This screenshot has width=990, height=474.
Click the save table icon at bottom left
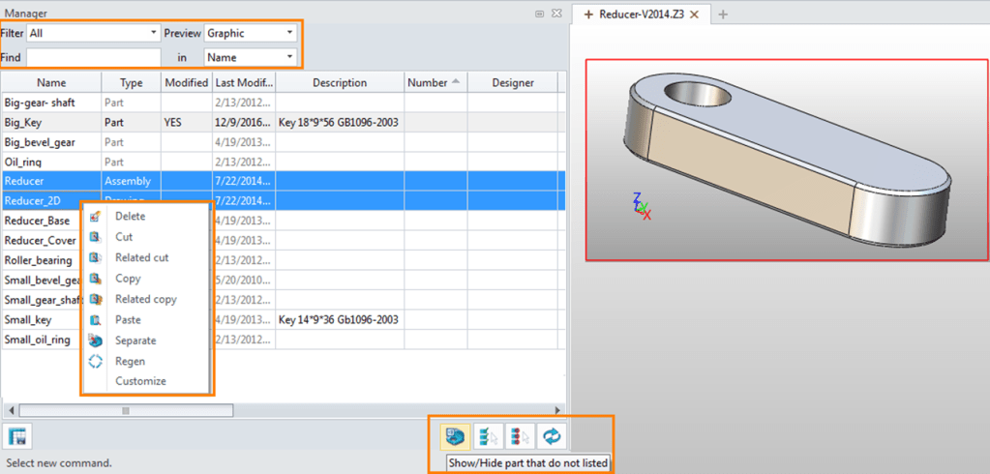(x=16, y=437)
